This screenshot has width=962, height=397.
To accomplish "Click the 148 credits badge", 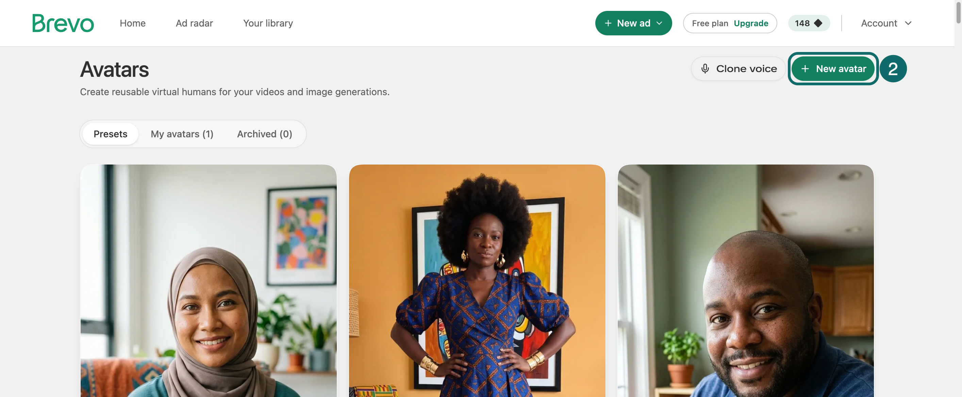I will [x=809, y=23].
